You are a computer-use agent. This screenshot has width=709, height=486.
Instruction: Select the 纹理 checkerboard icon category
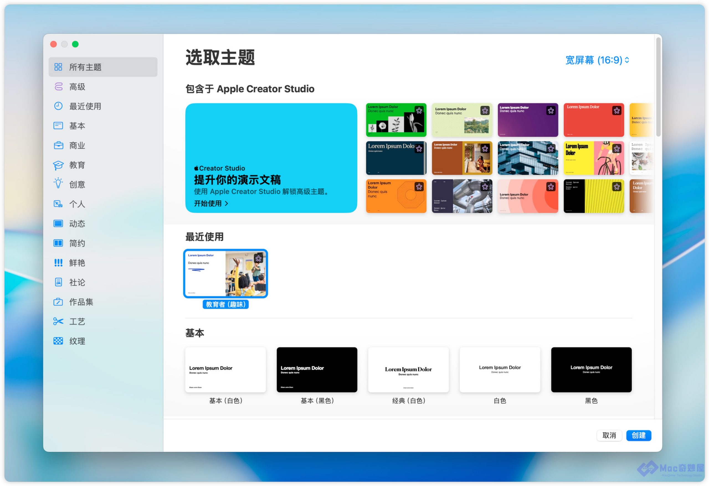[58, 341]
